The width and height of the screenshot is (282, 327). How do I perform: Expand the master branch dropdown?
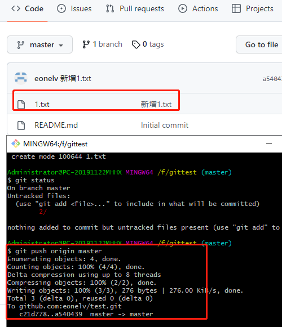pos(39,44)
